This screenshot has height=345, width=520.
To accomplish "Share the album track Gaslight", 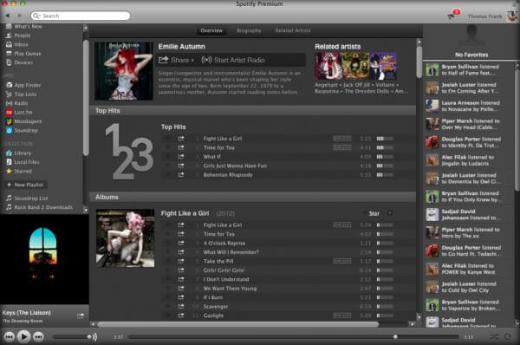I will coord(181,316).
